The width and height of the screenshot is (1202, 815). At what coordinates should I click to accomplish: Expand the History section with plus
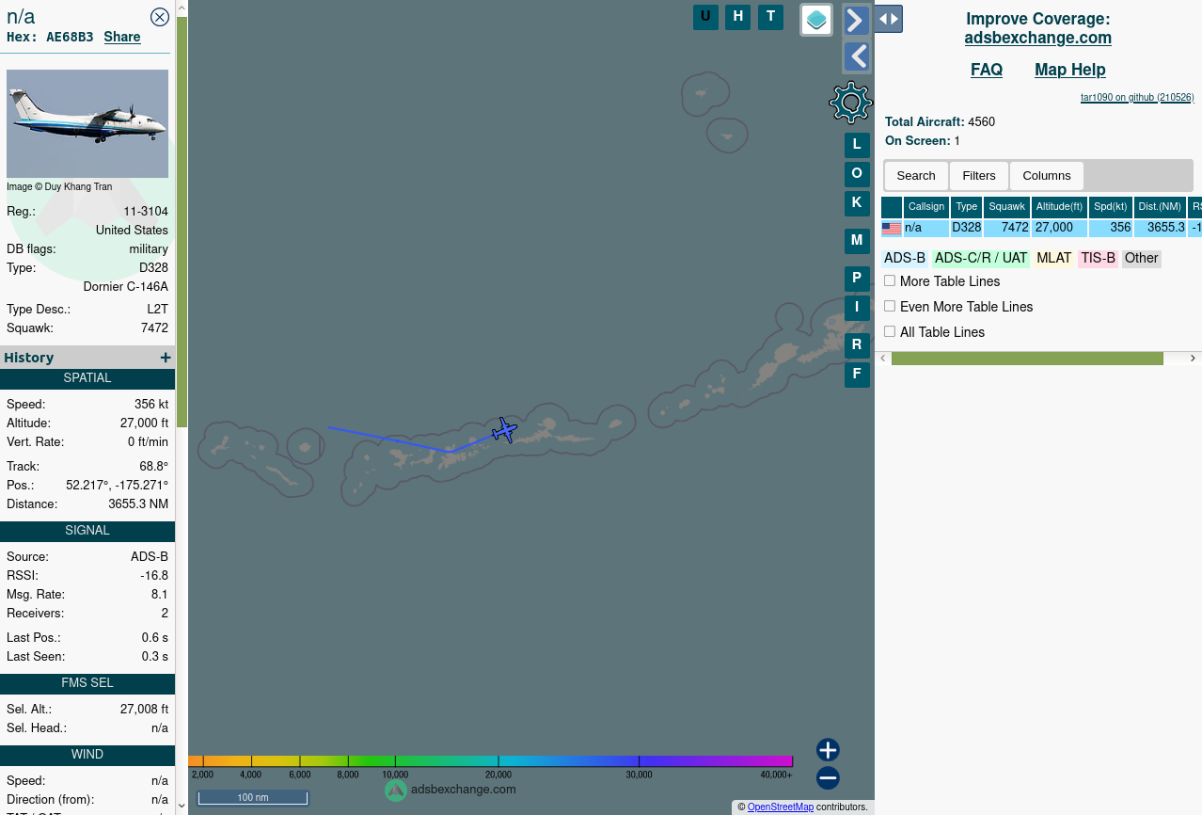pos(166,358)
